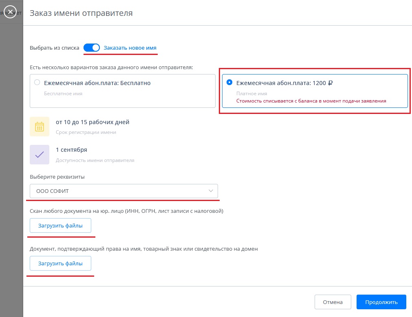Upload files for the legal entity document scan
Screen dimensions: 412x317
tap(60, 225)
